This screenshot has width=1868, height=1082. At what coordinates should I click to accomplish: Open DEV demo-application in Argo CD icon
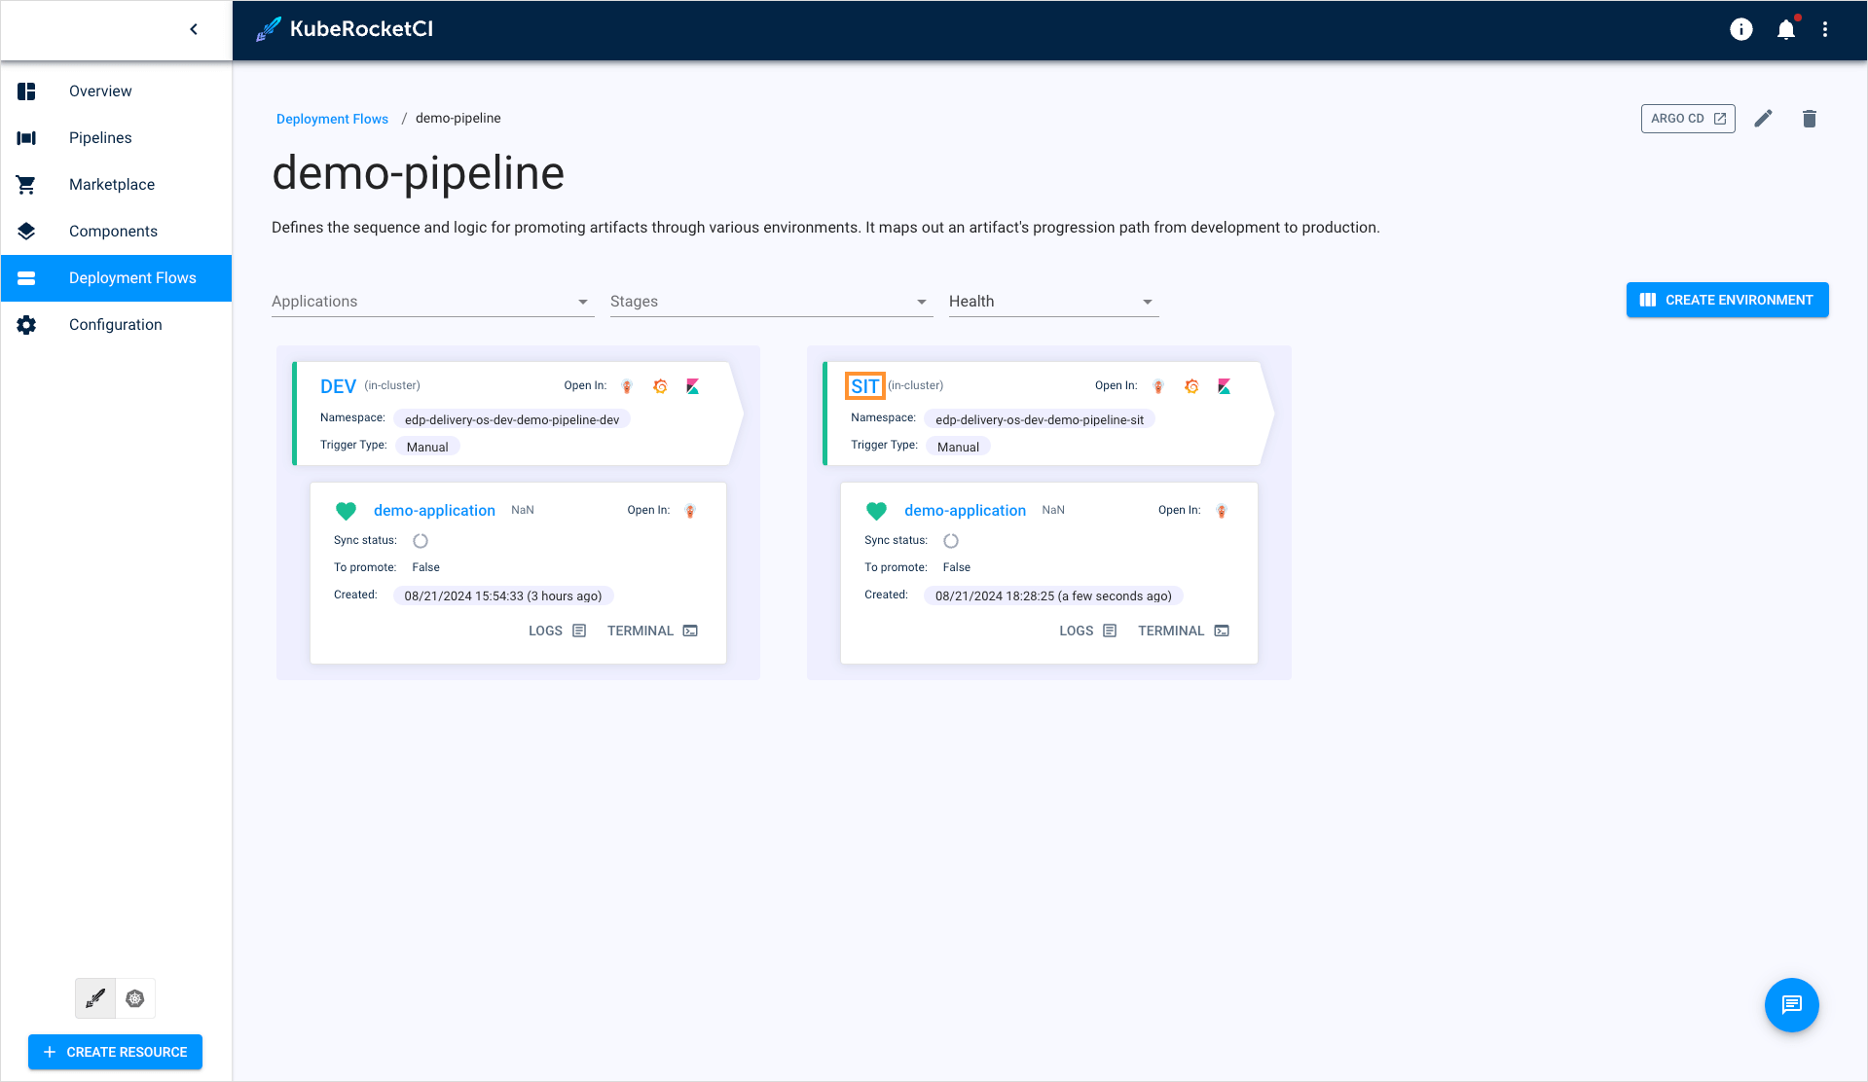[x=690, y=511]
